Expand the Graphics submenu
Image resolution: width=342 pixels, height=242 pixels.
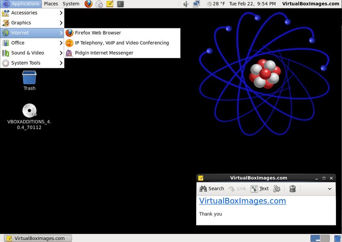[32, 23]
